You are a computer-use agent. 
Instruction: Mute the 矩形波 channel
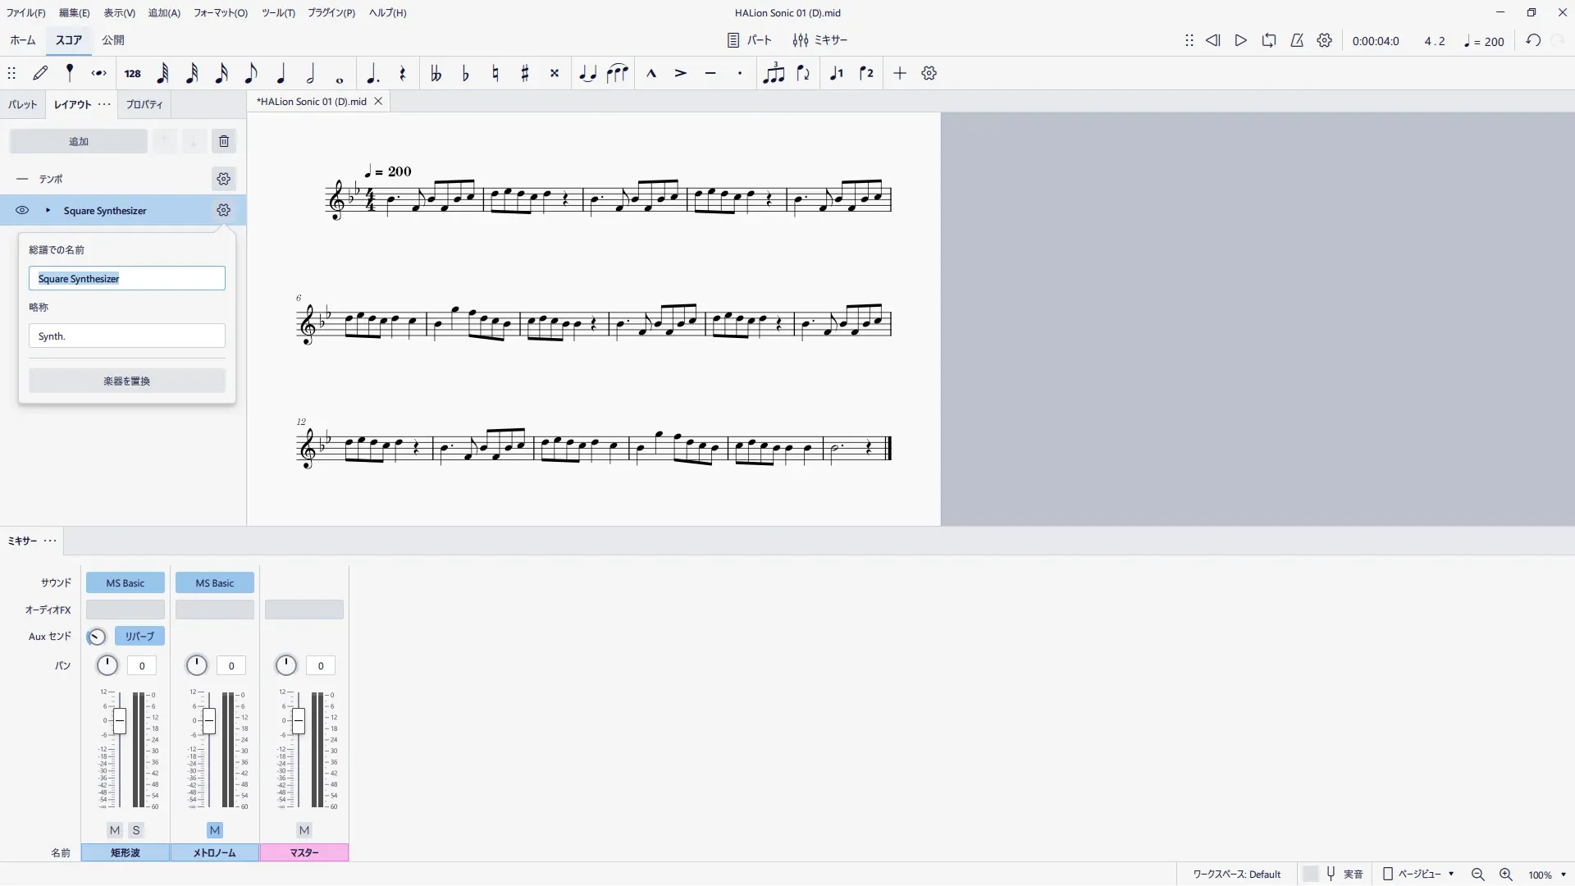click(115, 830)
